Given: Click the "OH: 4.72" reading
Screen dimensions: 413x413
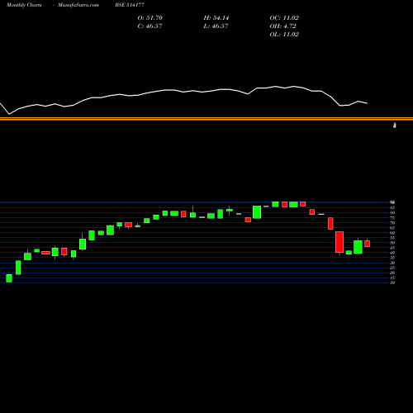Looking at the screenshot, I should coord(282,26).
